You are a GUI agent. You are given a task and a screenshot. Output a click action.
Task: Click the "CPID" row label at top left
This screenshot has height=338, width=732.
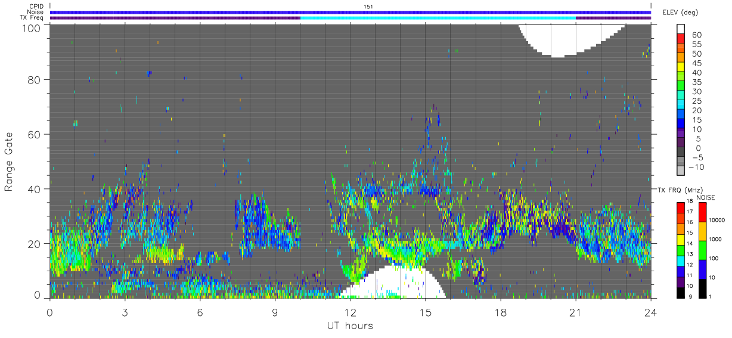click(35, 7)
